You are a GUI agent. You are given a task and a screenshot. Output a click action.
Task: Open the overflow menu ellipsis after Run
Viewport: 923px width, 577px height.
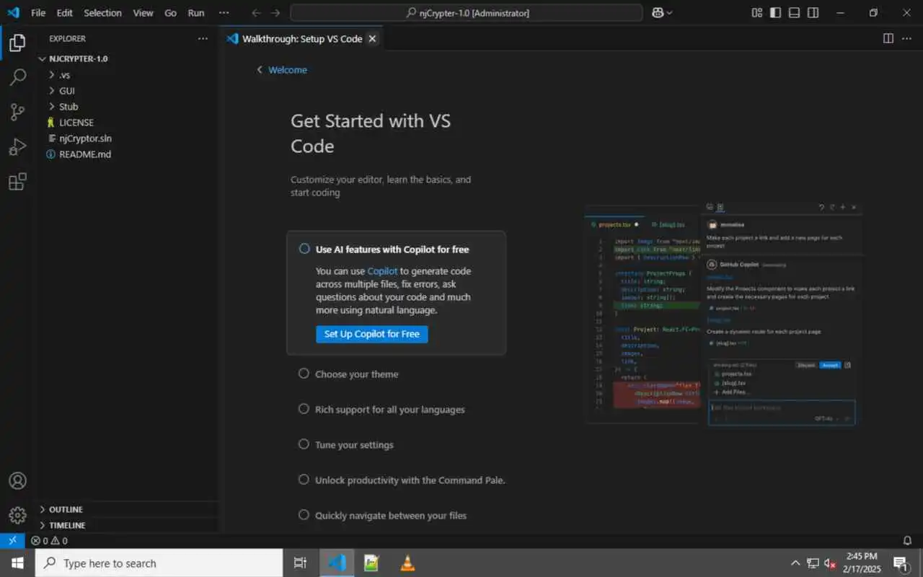point(224,13)
